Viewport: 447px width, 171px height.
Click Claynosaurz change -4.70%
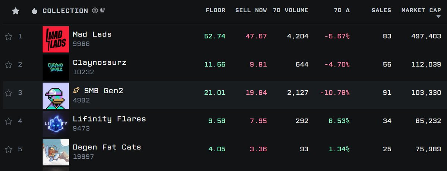pyautogui.click(x=337, y=65)
